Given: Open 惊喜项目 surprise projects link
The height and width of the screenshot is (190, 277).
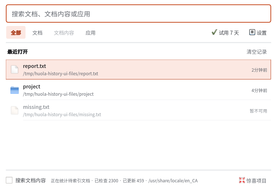Looking at the screenshot, I should coord(256,180).
